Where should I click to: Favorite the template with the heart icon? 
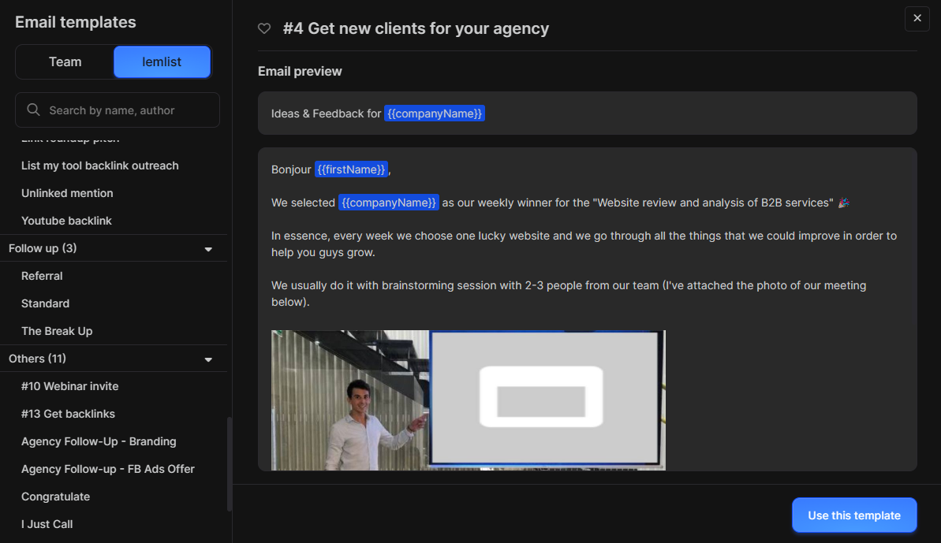pyautogui.click(x=264, y=28)
